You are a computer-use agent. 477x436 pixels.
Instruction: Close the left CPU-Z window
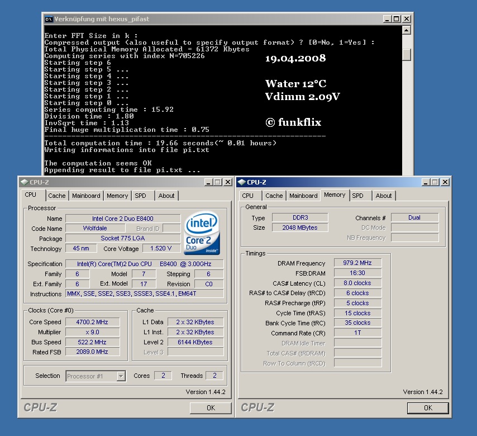coord(228,182)
